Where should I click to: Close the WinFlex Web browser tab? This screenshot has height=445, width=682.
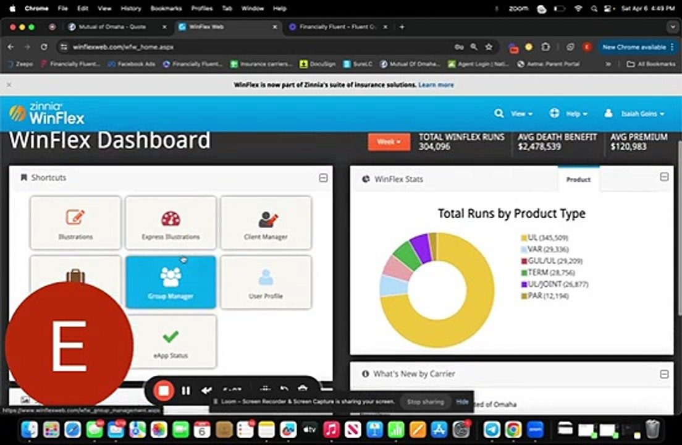click(x=275, y=27)
